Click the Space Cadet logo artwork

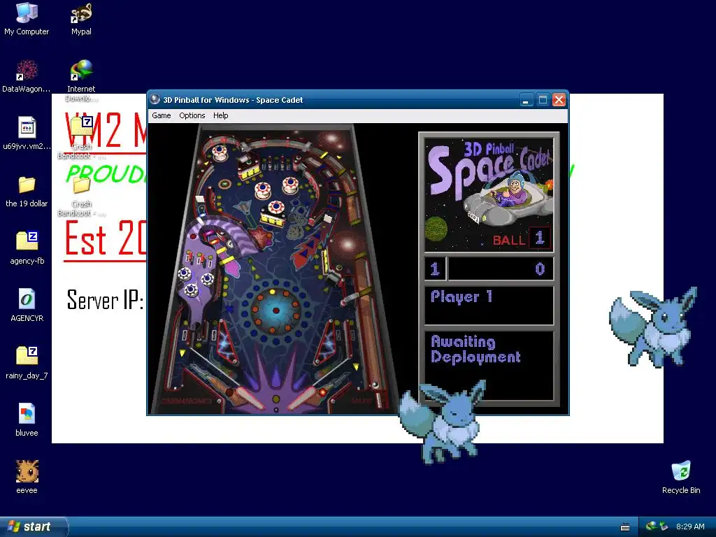point(489,195)
